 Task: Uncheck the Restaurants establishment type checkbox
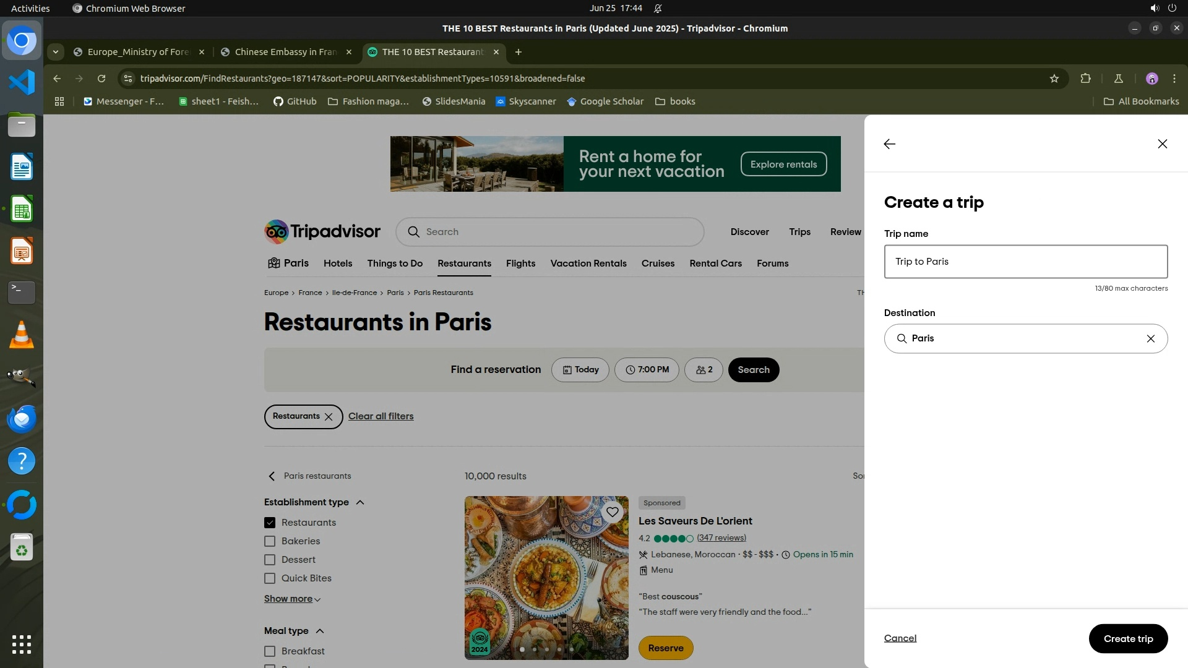point(270,523)
